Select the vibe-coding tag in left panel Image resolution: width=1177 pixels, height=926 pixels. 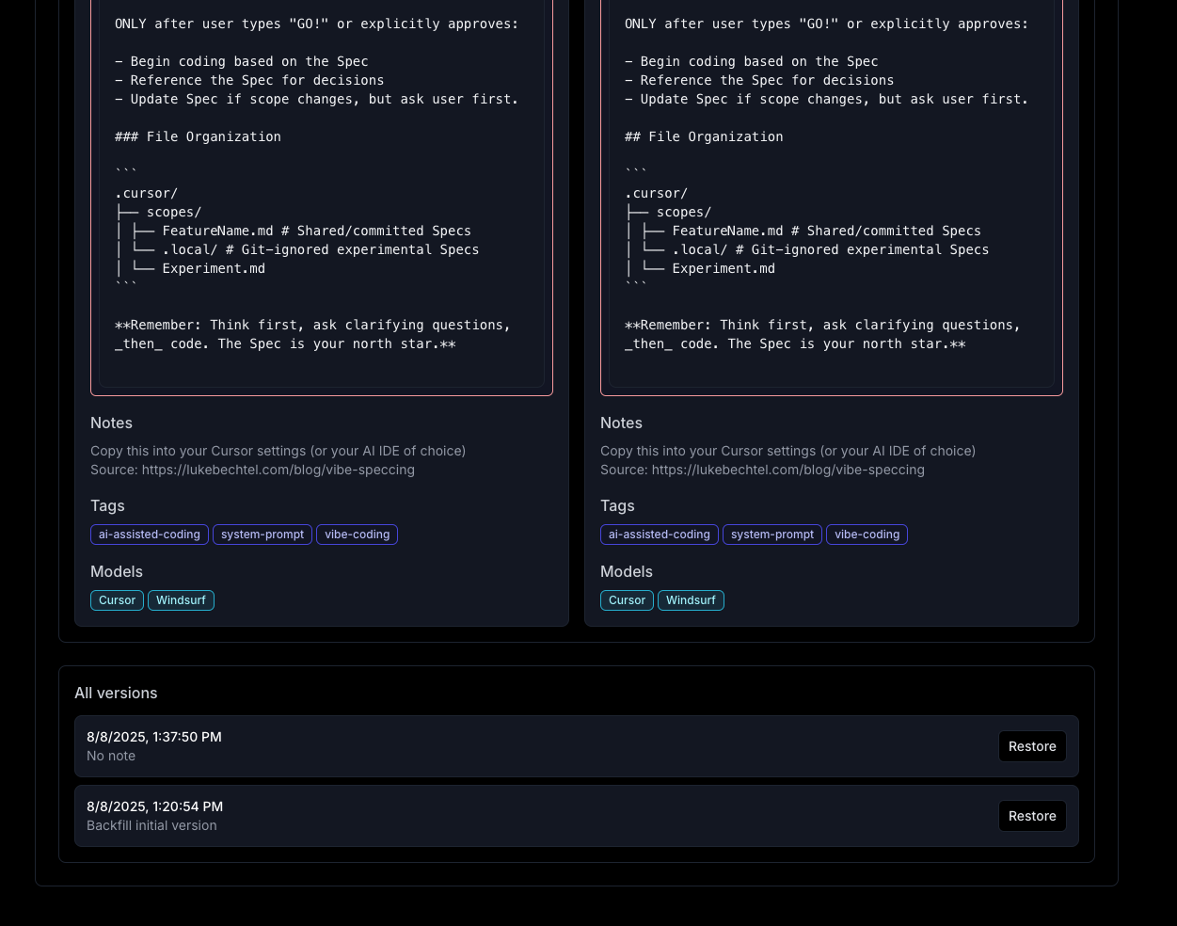pos(357,535)
